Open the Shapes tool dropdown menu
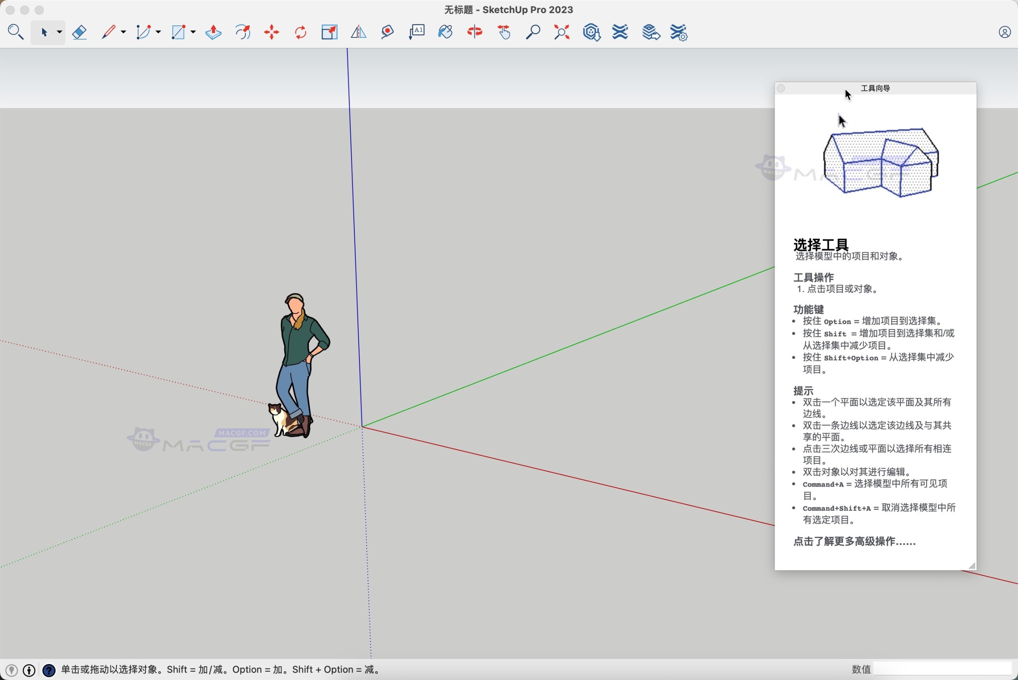 192,32
